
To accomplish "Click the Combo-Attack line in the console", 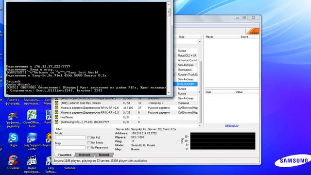I will (24, 85).
